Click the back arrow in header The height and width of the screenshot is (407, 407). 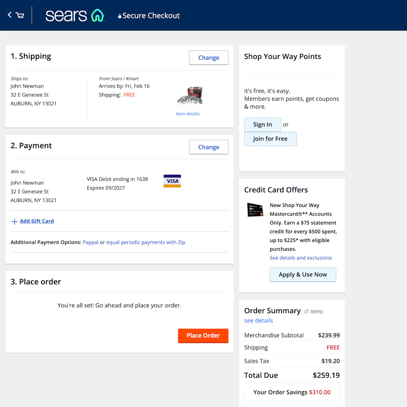point(9,15)
